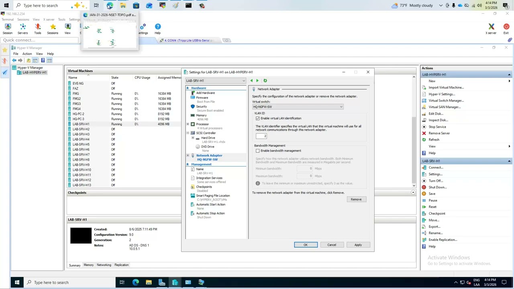This screenshot has width=514, height=289.
Task: Open MobaXterm Terminal menu
Action: (8, 19)
